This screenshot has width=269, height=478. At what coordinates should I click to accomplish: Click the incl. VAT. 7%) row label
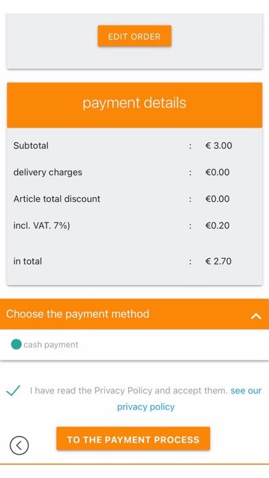pyautogui.click(x=42, y=225)
